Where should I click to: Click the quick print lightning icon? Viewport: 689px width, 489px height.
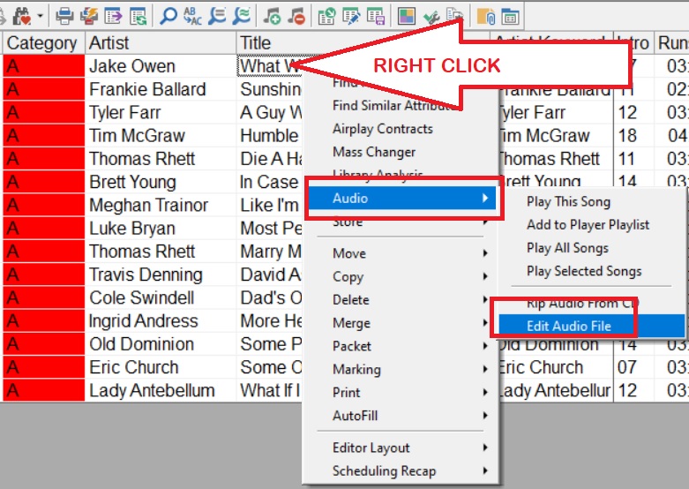click(89, 16)
